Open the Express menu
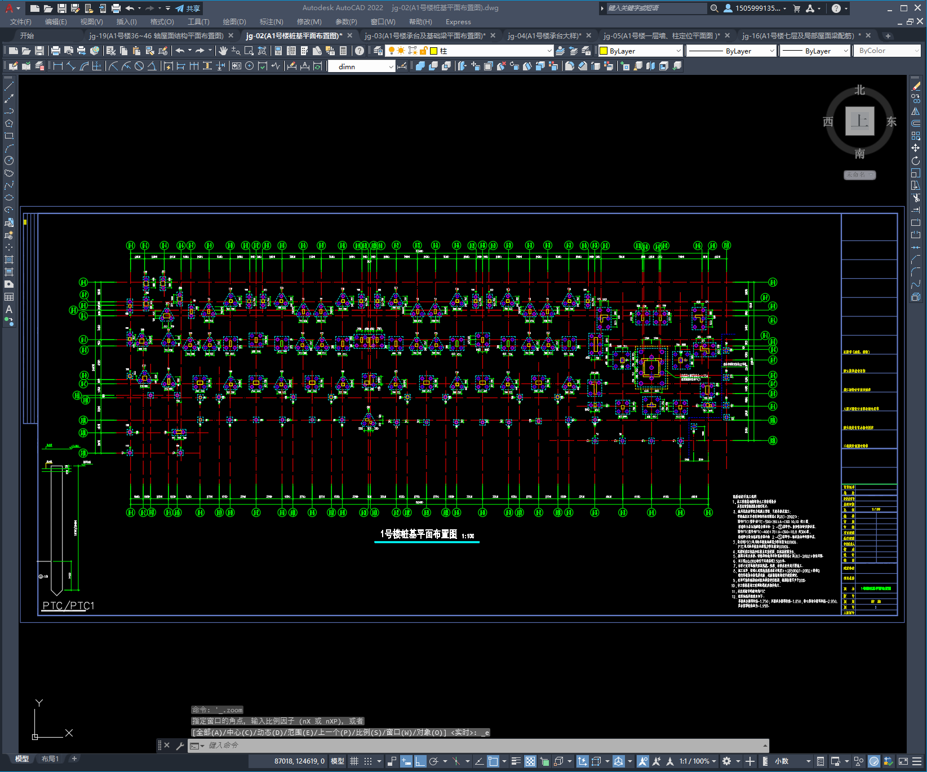Viewport: 927px width, 772px height. (x=458, y=22)
